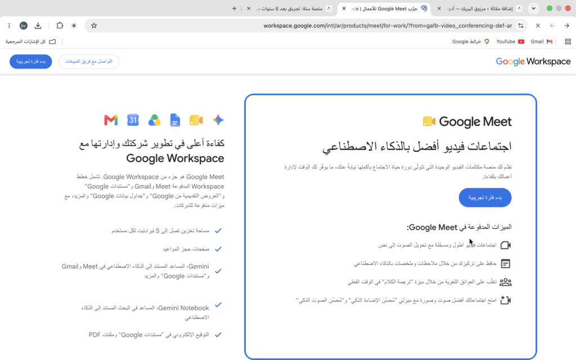Image resolution: width=576 pixels, height=360 pixels.
Task: Open the apps grid in bookmarks bar
Action: pyautogui.click(x=568, y=42)
